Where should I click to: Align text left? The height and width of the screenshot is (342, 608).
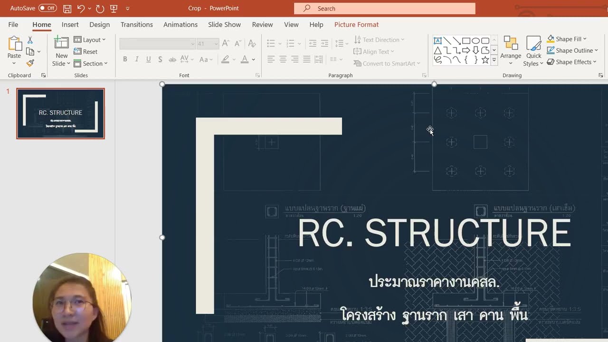coord(271,59)
